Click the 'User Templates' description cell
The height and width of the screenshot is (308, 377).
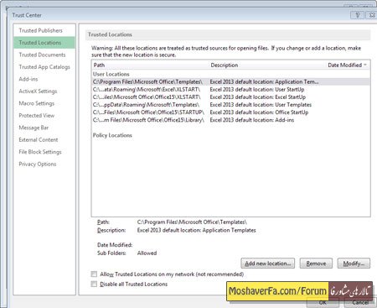coord(261,105)
